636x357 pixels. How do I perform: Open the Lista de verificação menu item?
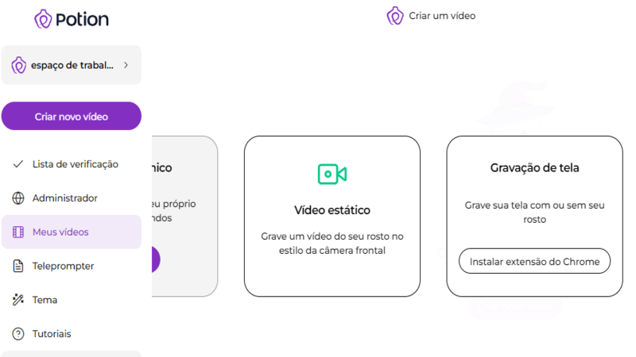tap(75, 164)
